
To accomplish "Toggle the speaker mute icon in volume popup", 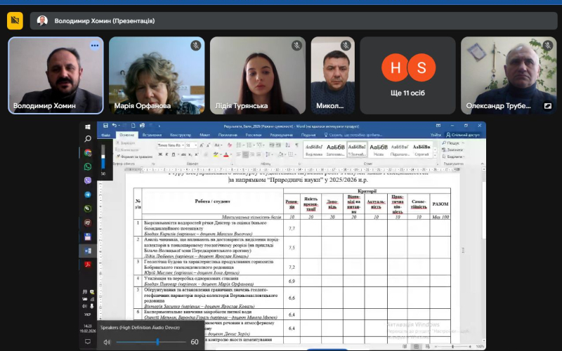I will click(x=107, y=342).
